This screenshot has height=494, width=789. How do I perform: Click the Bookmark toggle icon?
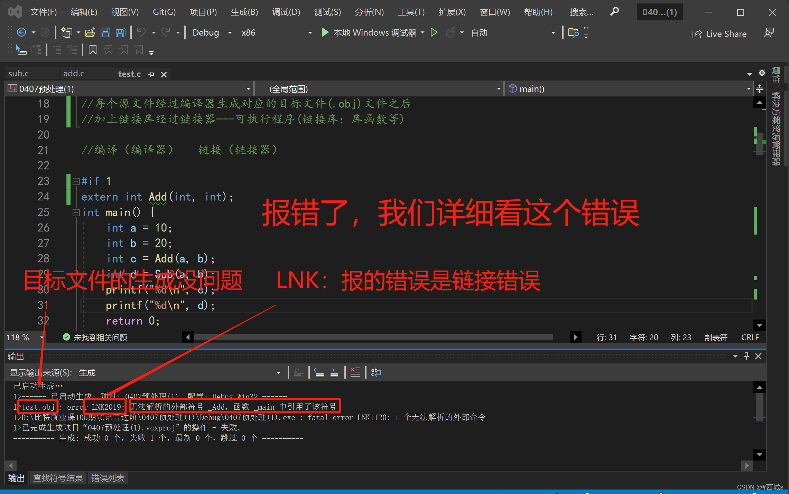93,51
